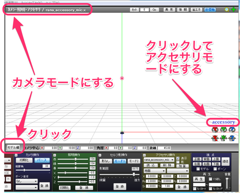Screen dimensions: 240x193
Task: Click the モデル編 mode button
Action: [x=13, y=147]
